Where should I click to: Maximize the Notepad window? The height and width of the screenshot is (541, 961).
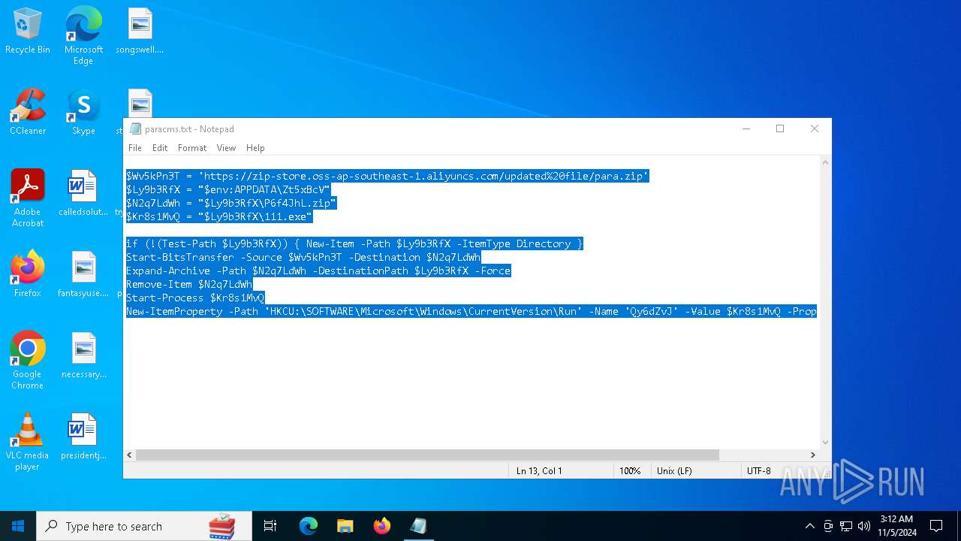(780, 129)
